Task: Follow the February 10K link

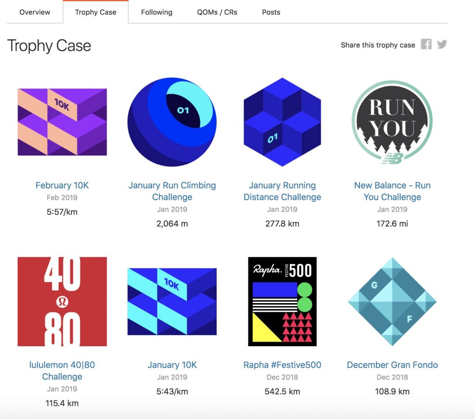Action: tap(62, 185)
